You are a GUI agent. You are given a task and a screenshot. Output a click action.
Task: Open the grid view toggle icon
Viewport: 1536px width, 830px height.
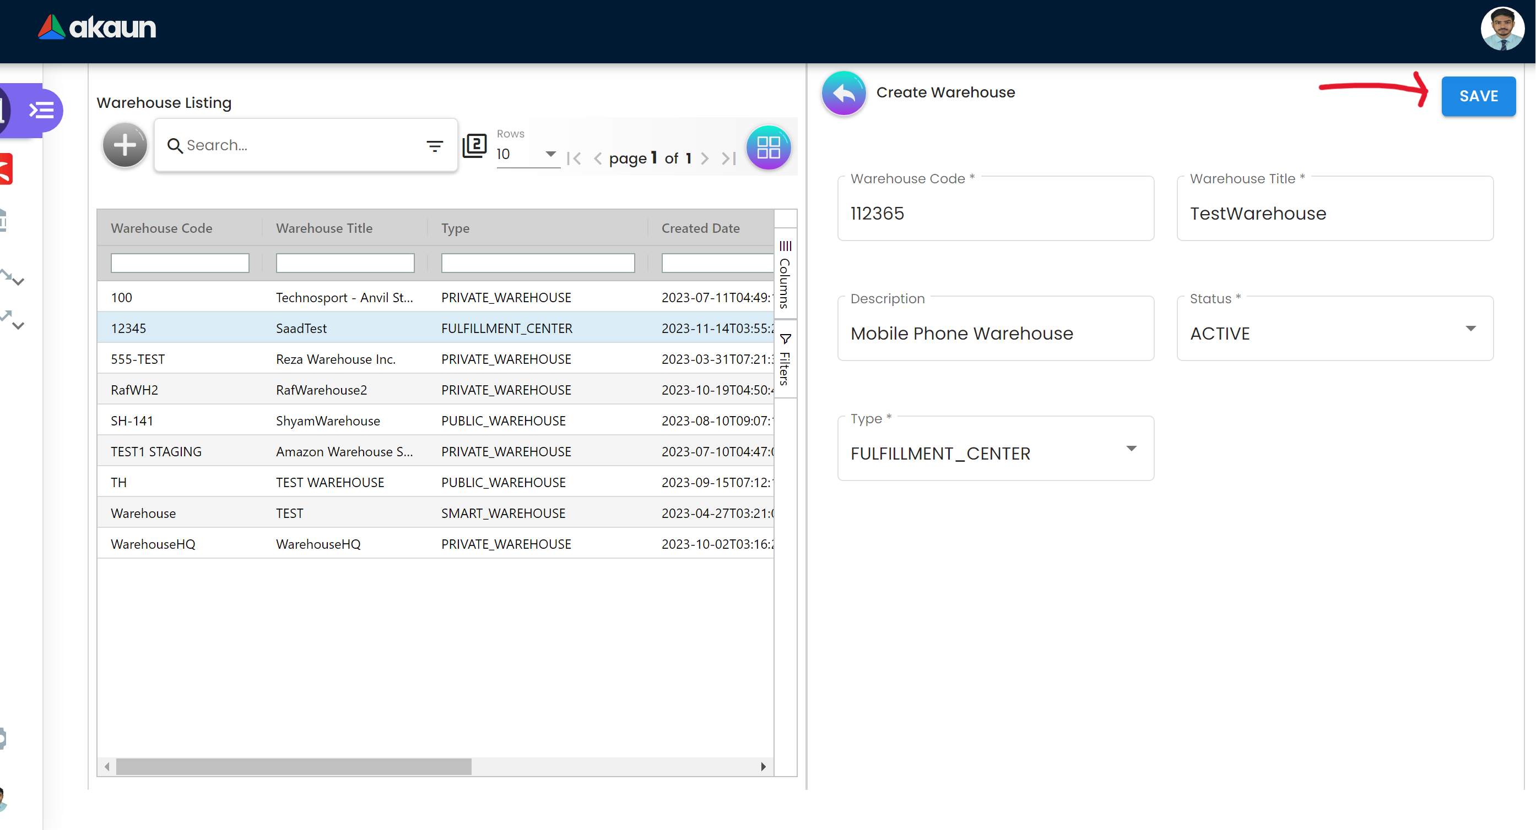coord(768,147)
